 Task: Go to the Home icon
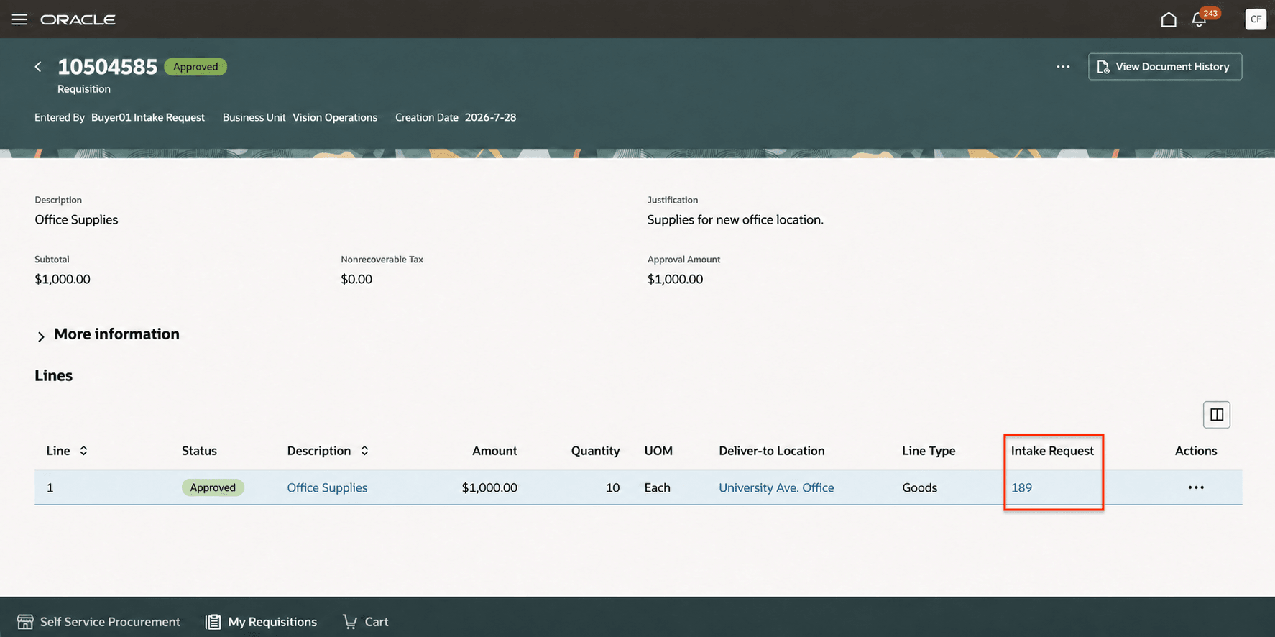(x=1169, y=19)
